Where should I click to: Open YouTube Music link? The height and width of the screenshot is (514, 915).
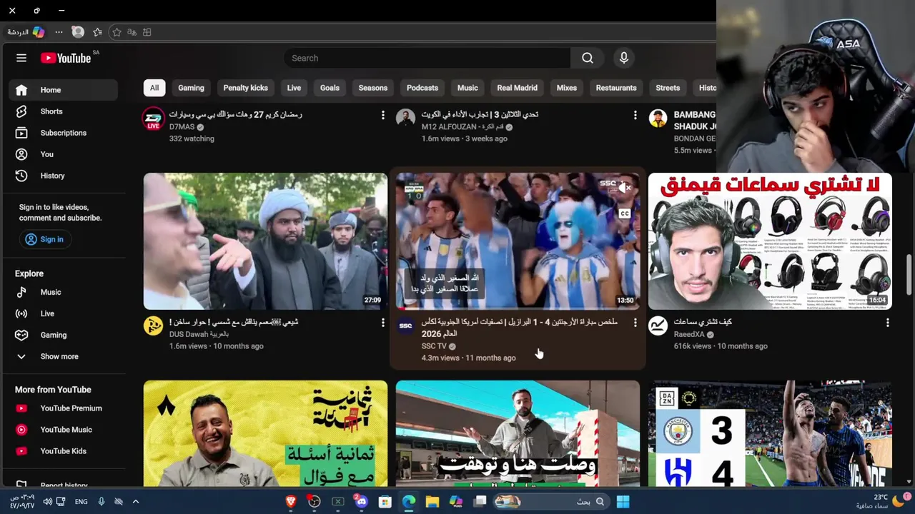click(63, 430)
